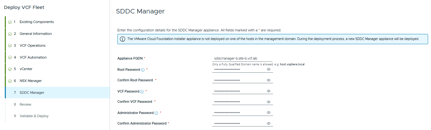Image resolution: width=431 pixels, height=130 pixels.
Task: Focus the Root Password input field
Action: (238, 69)
